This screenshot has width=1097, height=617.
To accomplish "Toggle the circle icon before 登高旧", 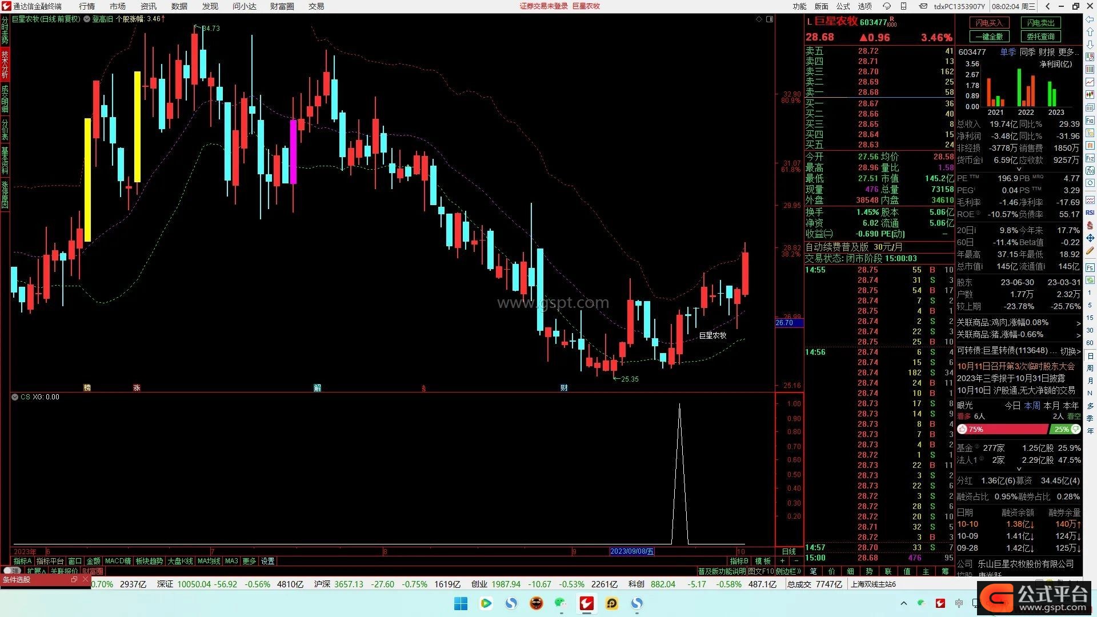I will (x=87, y=19).
